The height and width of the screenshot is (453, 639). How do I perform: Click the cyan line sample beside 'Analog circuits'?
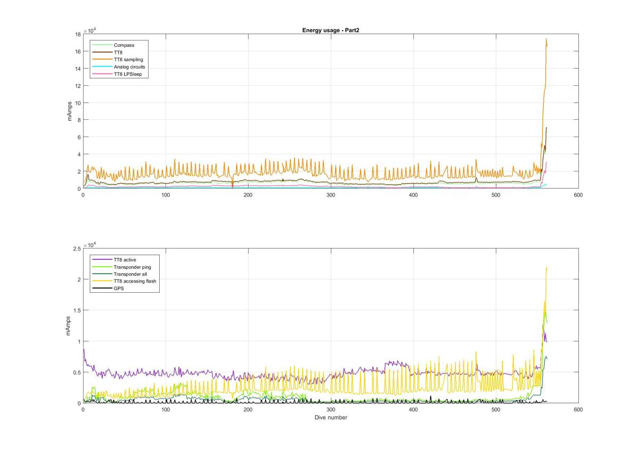(x=102, y=67)
